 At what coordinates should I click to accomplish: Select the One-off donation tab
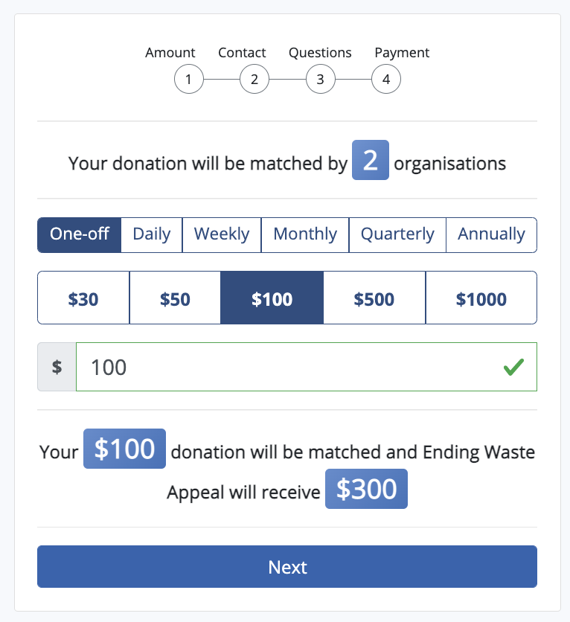pyautogui.click(x=79, y=234)
